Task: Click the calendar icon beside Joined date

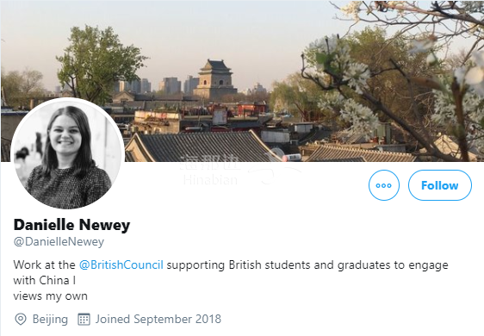Action: [84, 319]
